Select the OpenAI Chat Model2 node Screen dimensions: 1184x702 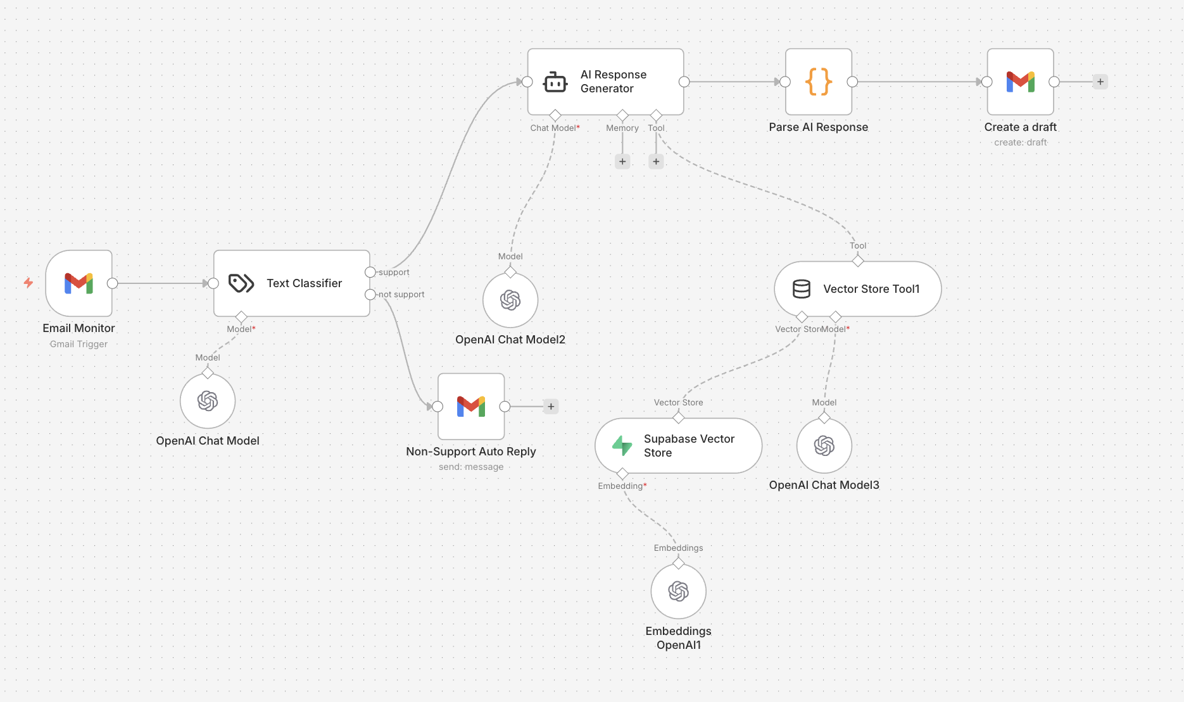click(x=510, y=300)
